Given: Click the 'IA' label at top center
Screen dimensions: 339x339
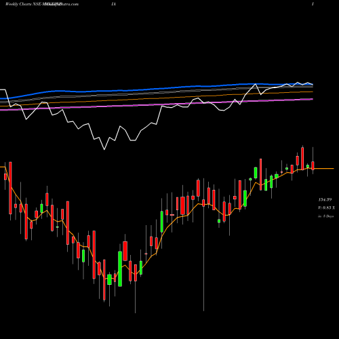Looking at the screenshot, I should pos(113,4).
